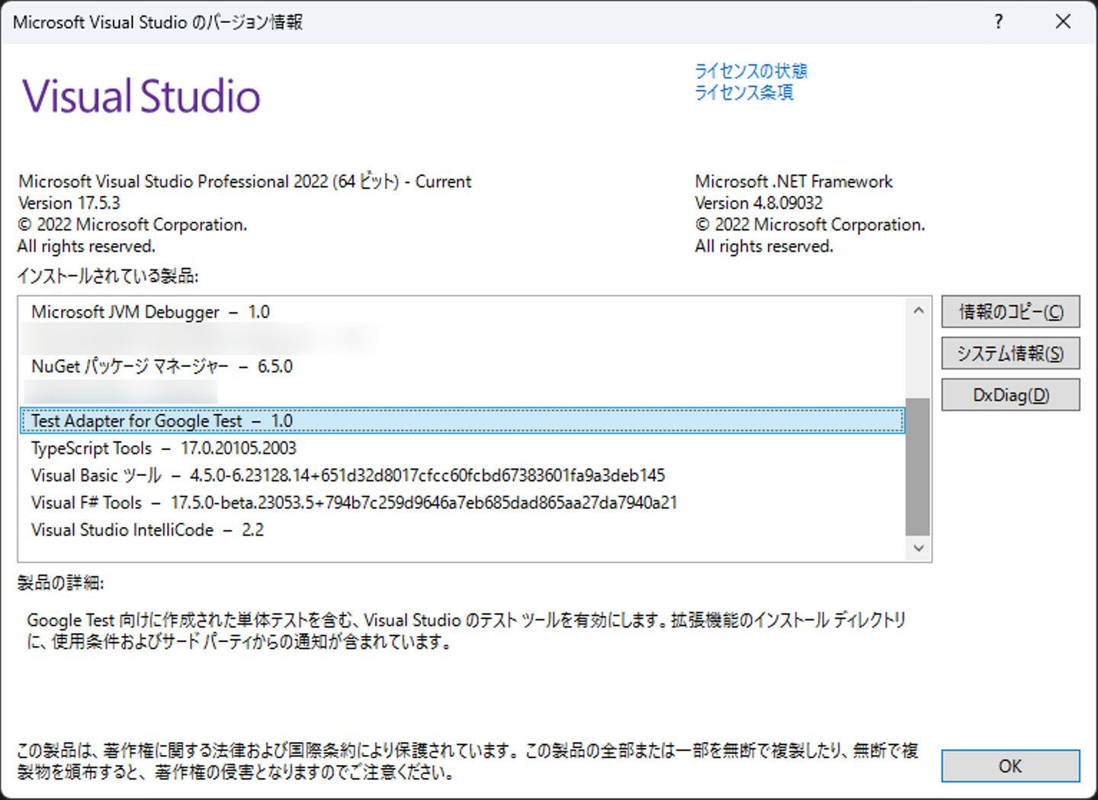Launch DxDiag(D) button
This screenshot has height=800, width=1098.
click(x=1010, y=395)
